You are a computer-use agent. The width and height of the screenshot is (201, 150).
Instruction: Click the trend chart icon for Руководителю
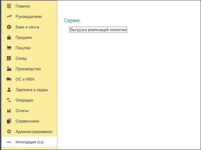9,17
